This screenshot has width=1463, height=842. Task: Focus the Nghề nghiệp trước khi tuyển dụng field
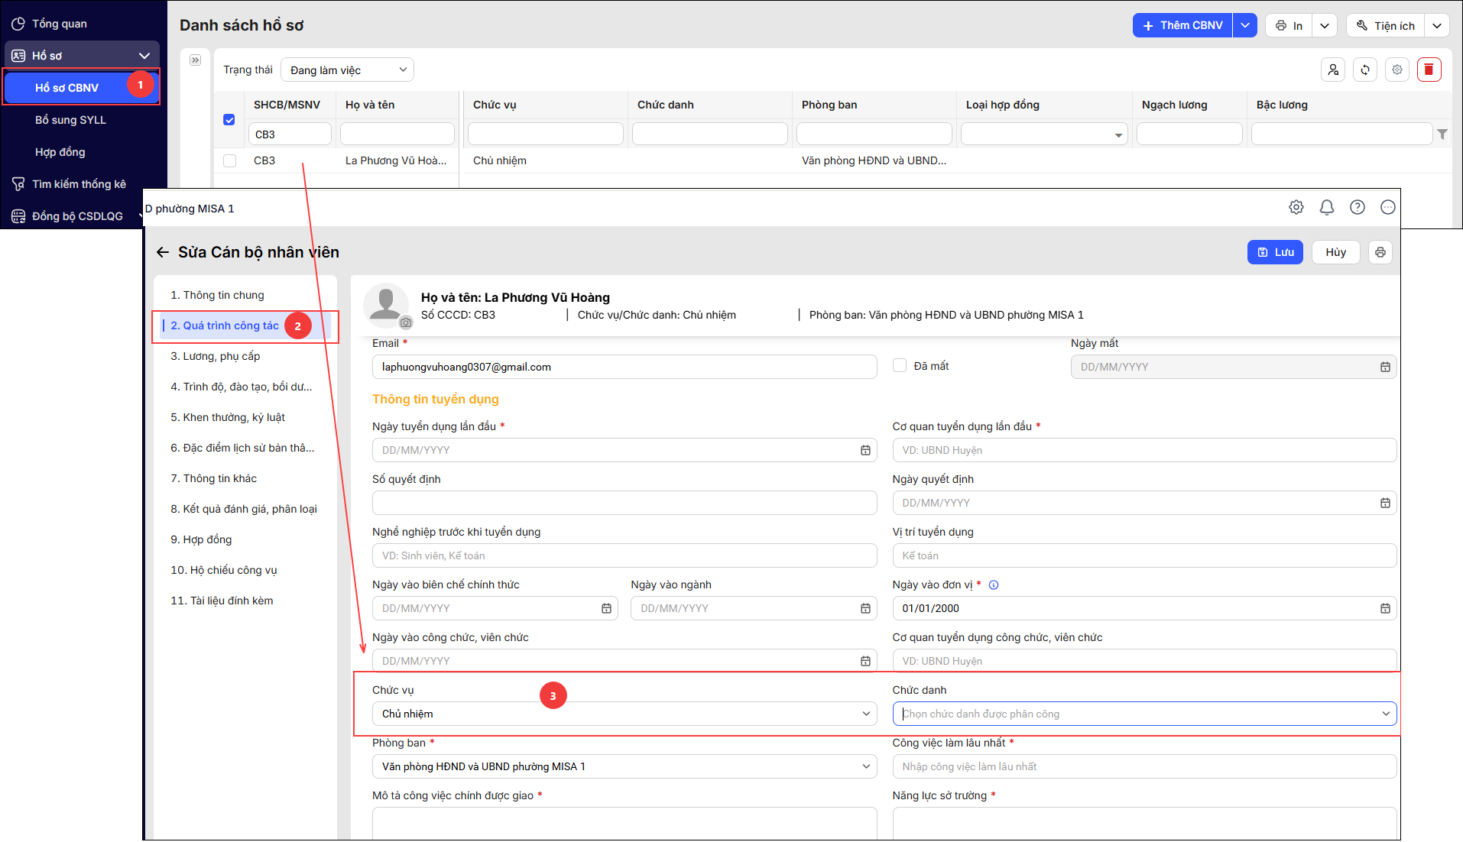click(624, 555)
